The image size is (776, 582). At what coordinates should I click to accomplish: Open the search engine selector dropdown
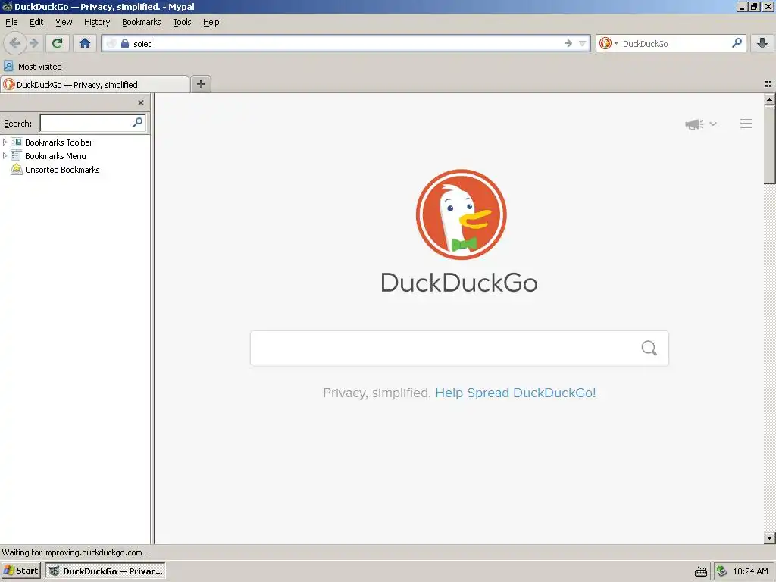tap(609, 43)
